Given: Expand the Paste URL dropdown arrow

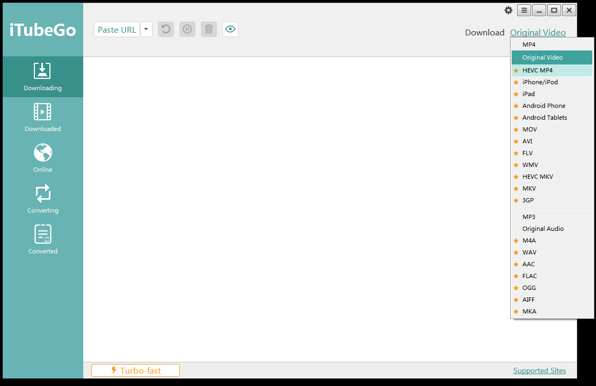Looking at the screenshot, I should (147, 29).
